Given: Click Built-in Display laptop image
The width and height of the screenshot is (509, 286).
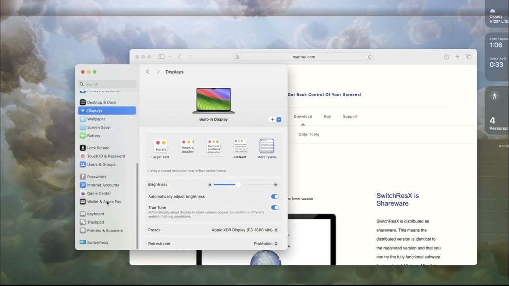Looking at the screenshot, I should click(x=214, y=101).
